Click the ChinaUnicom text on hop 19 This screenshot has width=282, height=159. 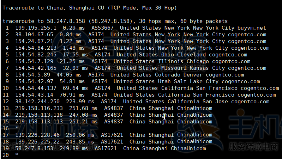coord(188,148)
